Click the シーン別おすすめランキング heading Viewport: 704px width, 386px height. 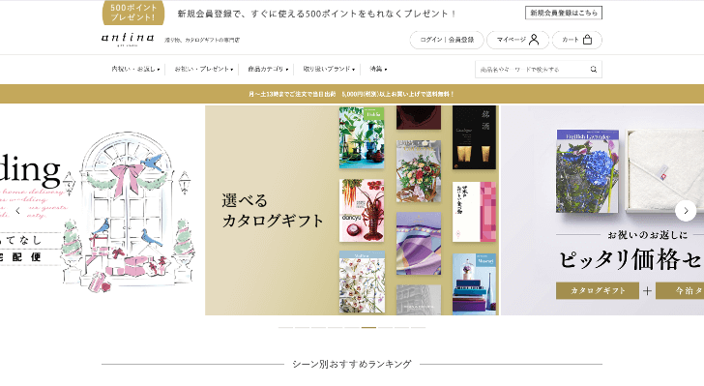pos(352,364)
